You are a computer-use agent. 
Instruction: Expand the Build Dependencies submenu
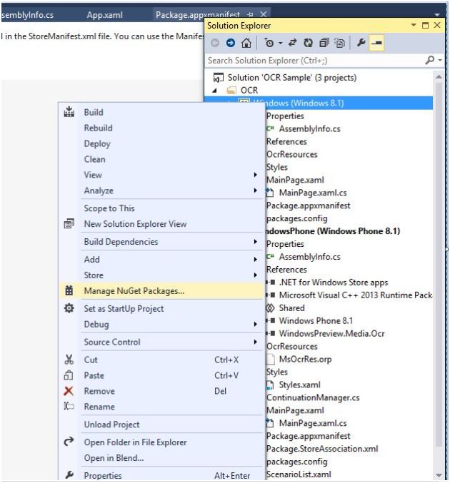161,242
